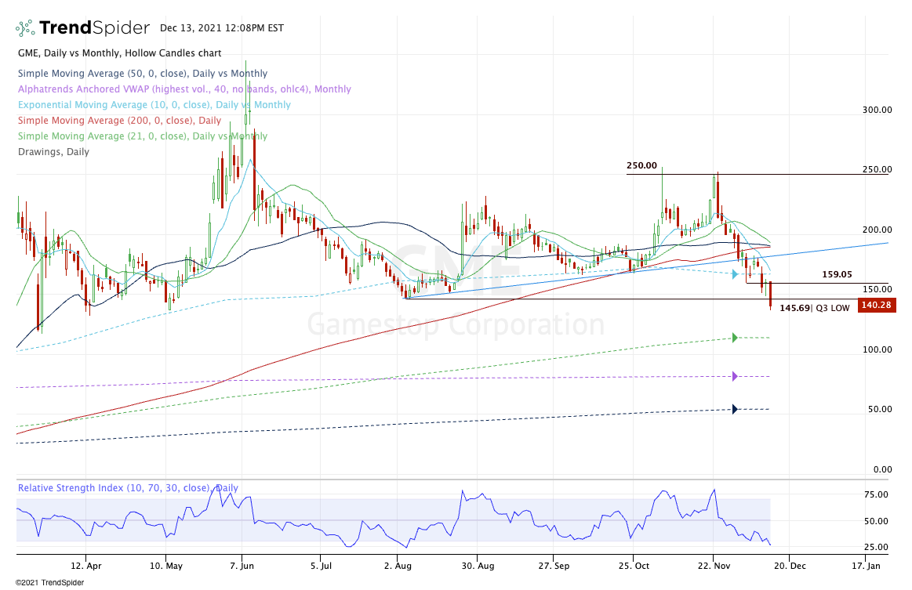Click the ©2021 TrendSpider copyright text

pos(49,582)
